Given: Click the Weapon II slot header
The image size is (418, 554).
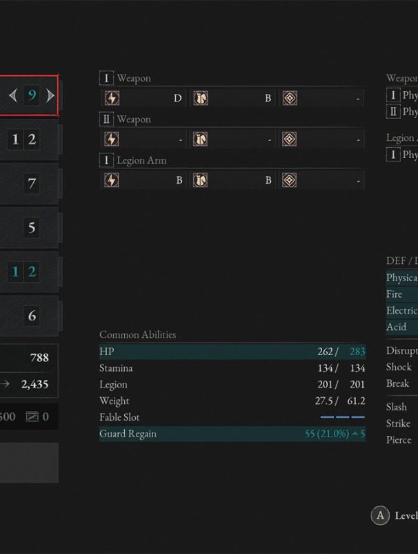Looking at the screenshot, I should point(126,120).
